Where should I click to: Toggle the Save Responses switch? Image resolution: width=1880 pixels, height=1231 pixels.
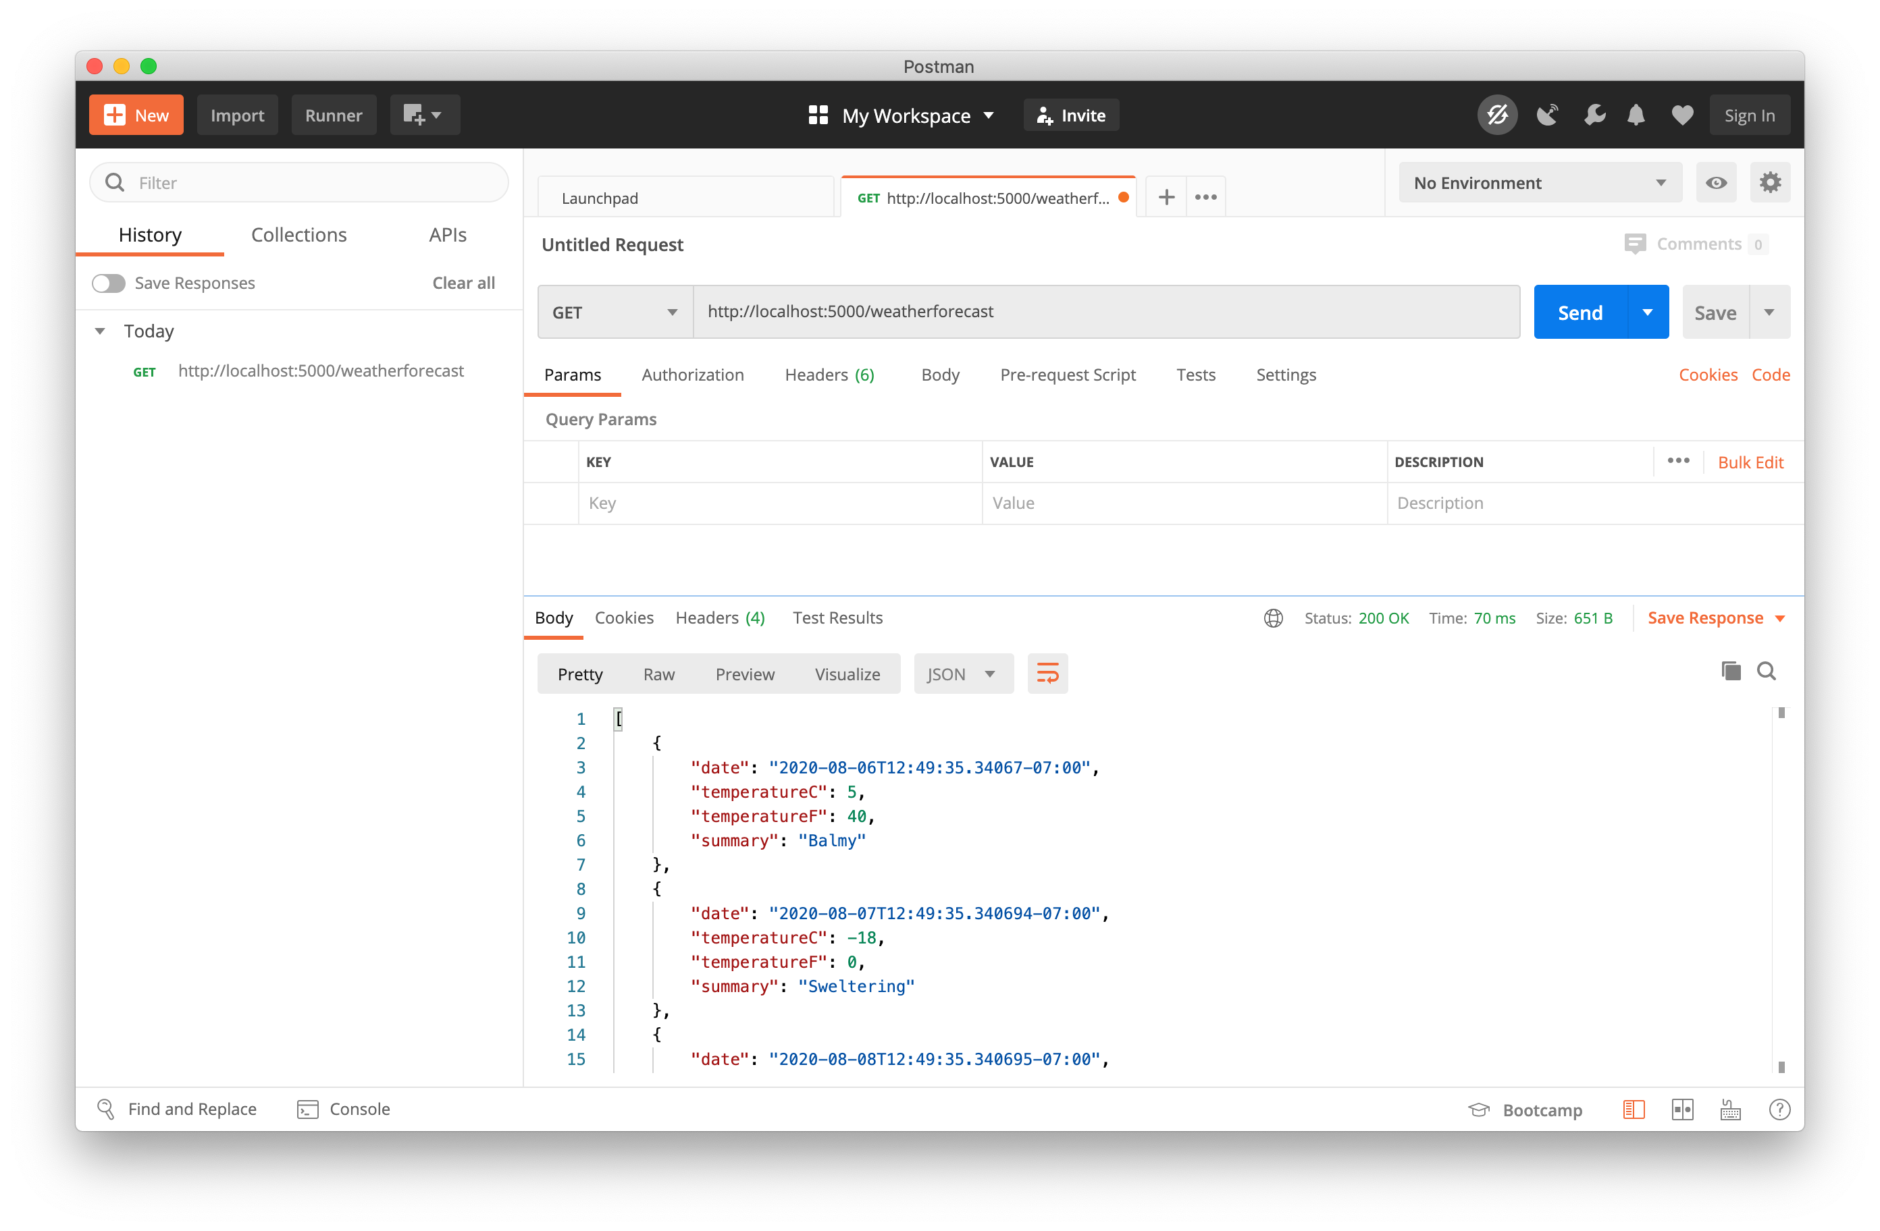click(109, 283)
